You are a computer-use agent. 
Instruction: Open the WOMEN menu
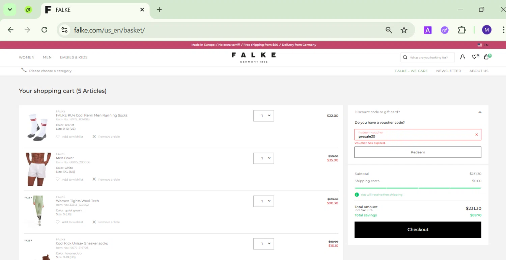[27, 57]
